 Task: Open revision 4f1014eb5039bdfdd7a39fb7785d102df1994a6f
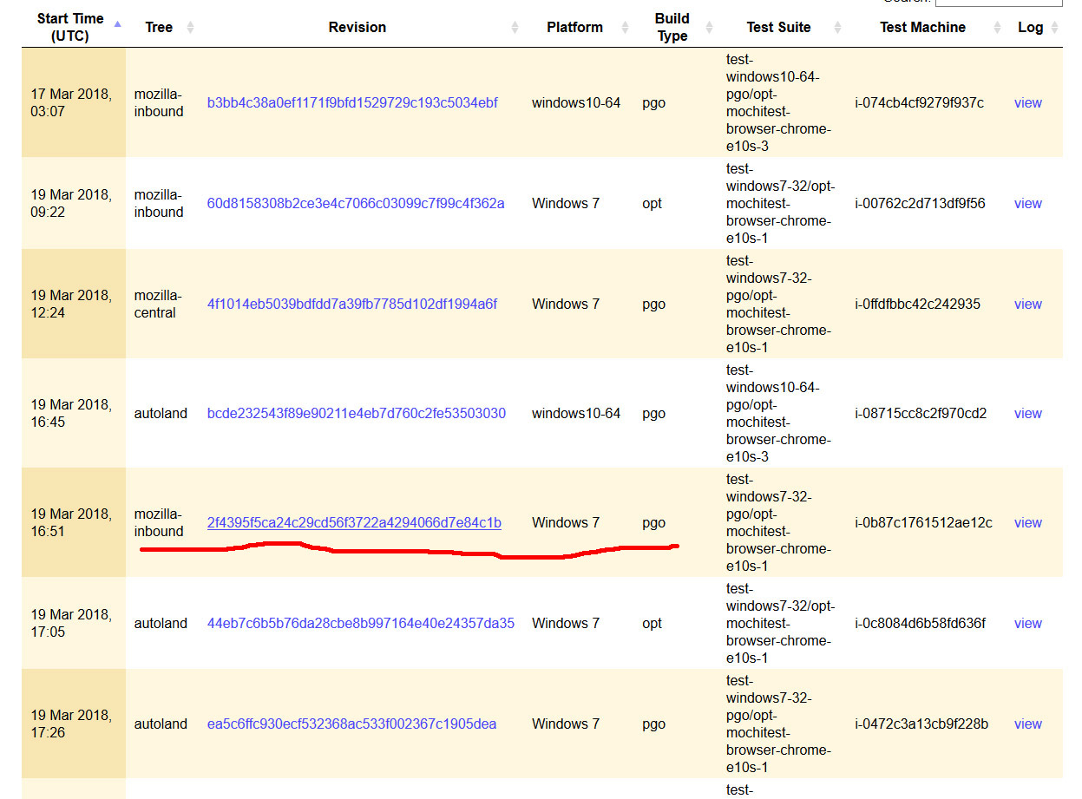(352, 304)
